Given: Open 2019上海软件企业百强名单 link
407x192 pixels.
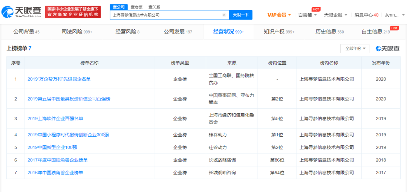Looking at the screenshot, I should point(55,119).
